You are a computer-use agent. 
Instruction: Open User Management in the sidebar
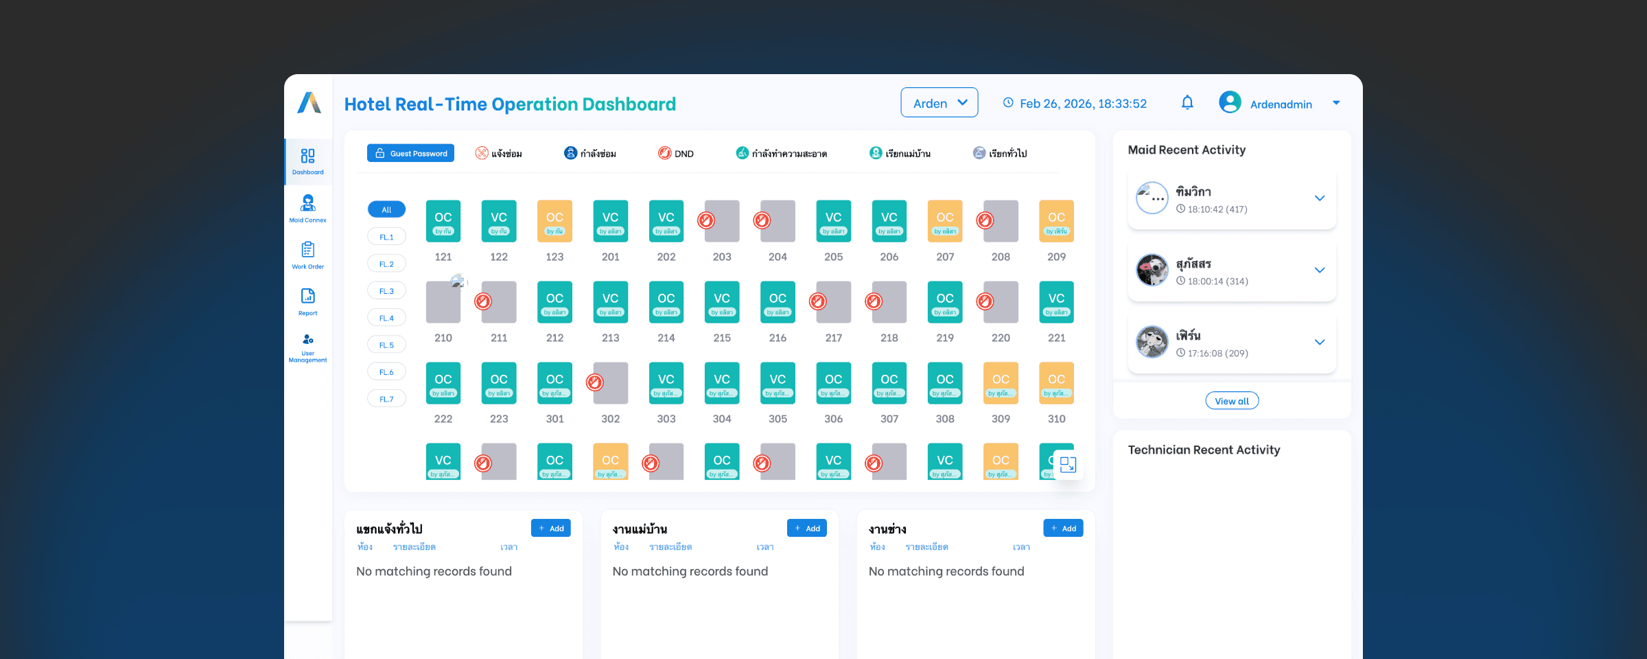tap(307, 348)
